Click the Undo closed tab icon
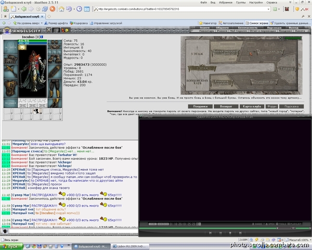Screen dimensions: 312x250 [69, 9]
